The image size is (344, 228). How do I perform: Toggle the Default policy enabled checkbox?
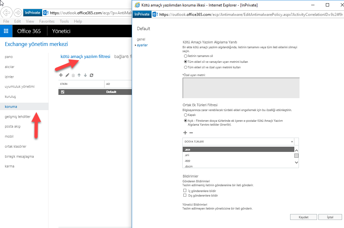point(63,92)
